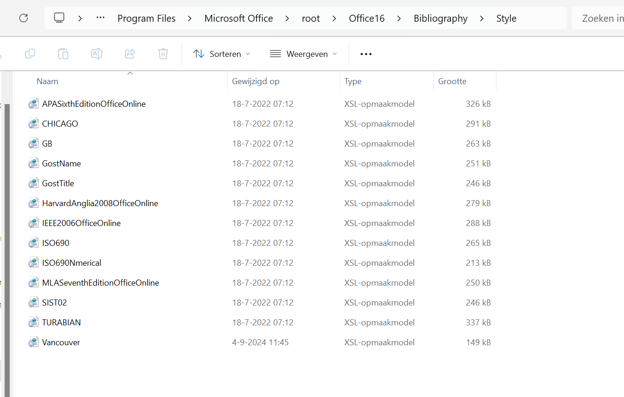
Task: Expand chevron after root breadcrumb
Action: 335,18
